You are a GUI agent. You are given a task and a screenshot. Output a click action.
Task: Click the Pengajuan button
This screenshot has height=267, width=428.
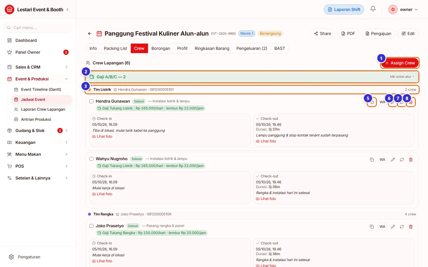click(378, 34)
